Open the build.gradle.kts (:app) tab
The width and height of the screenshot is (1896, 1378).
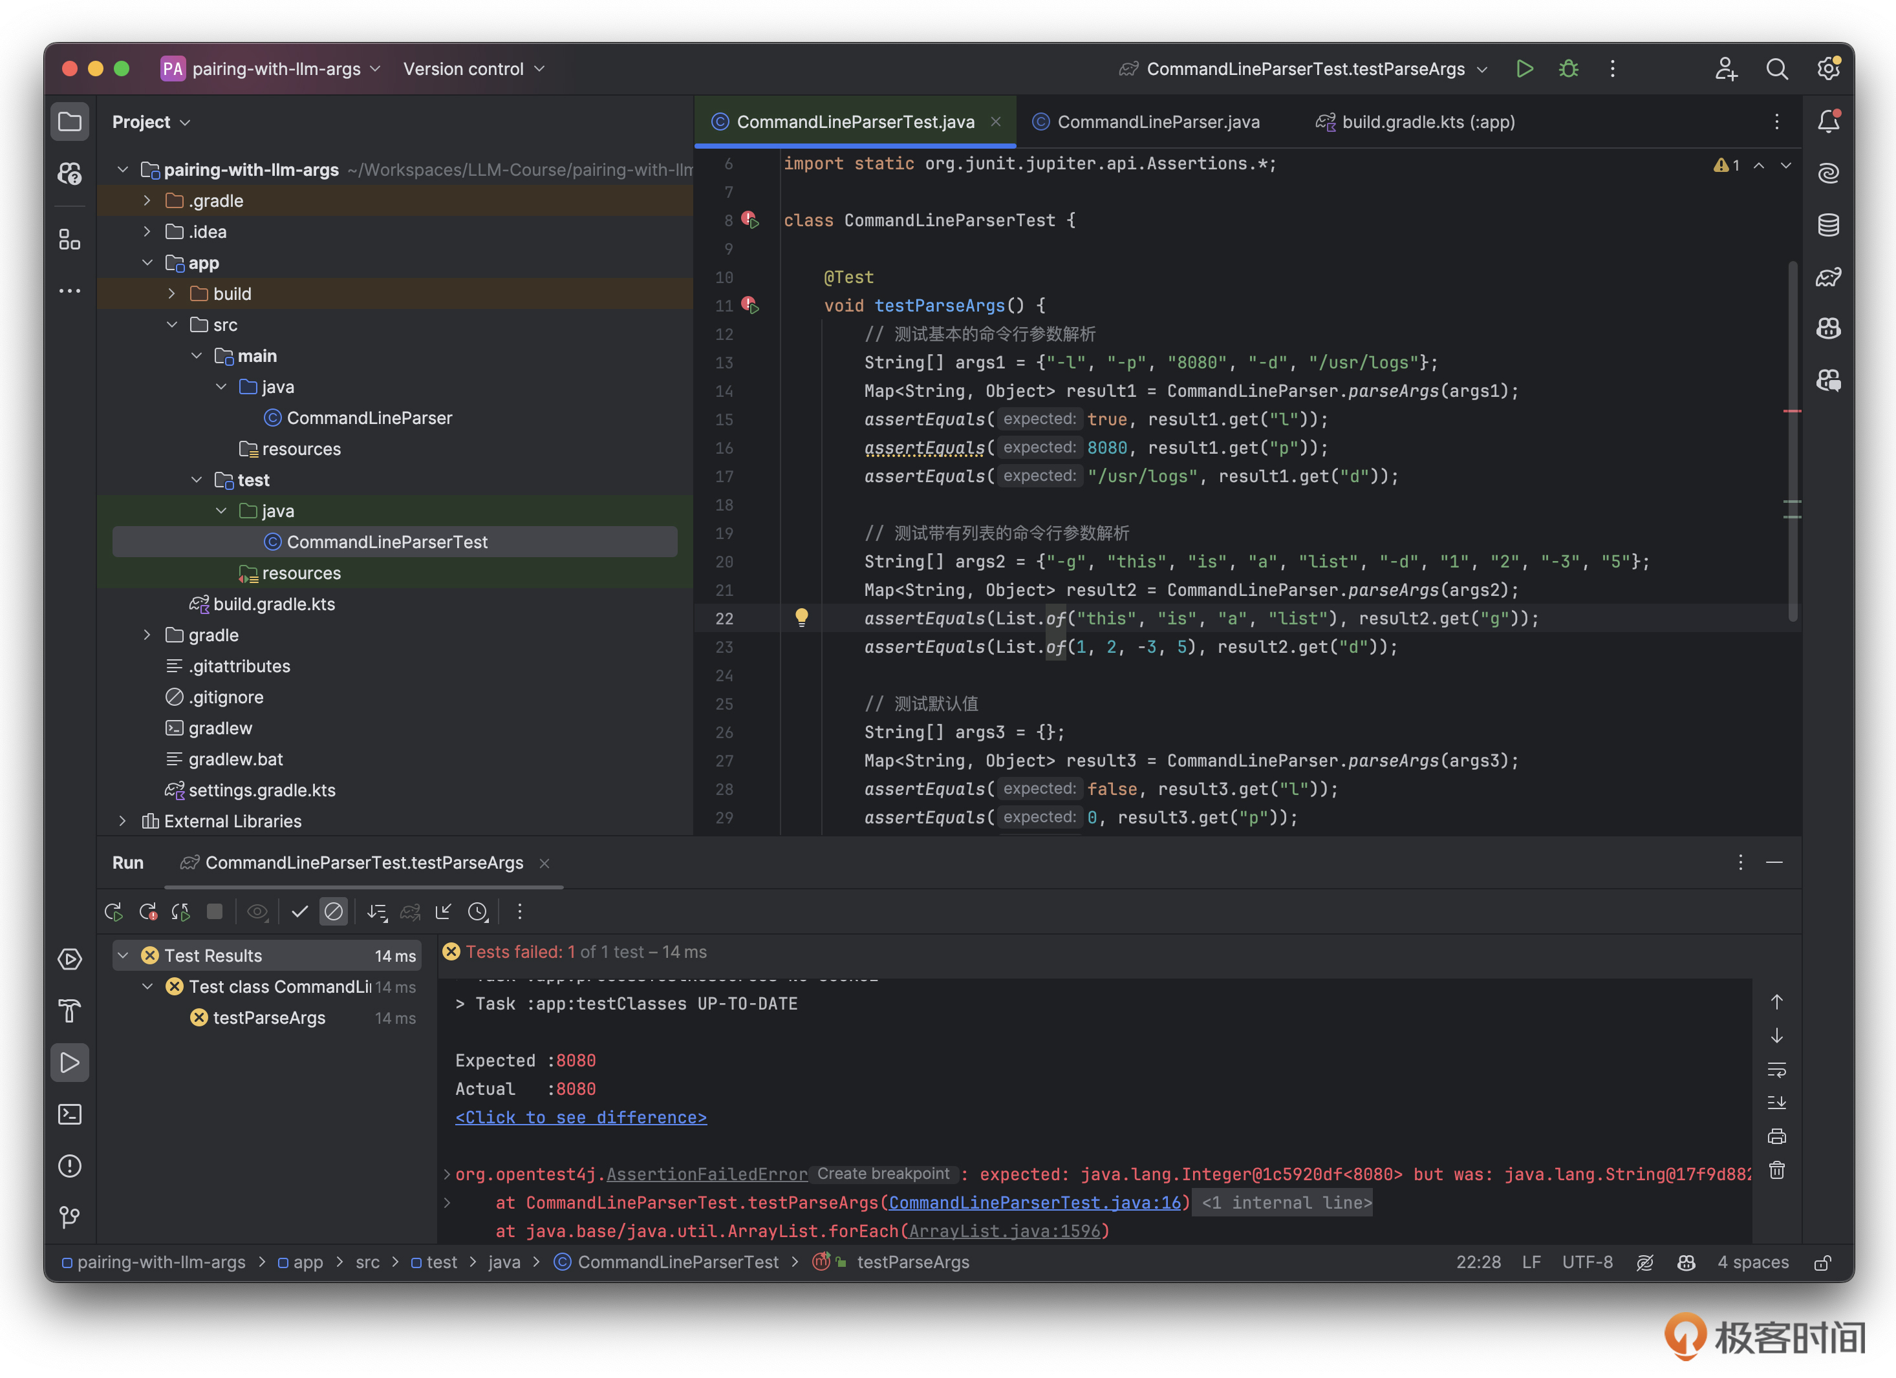pyautogui.click(x=1427, y=122)
